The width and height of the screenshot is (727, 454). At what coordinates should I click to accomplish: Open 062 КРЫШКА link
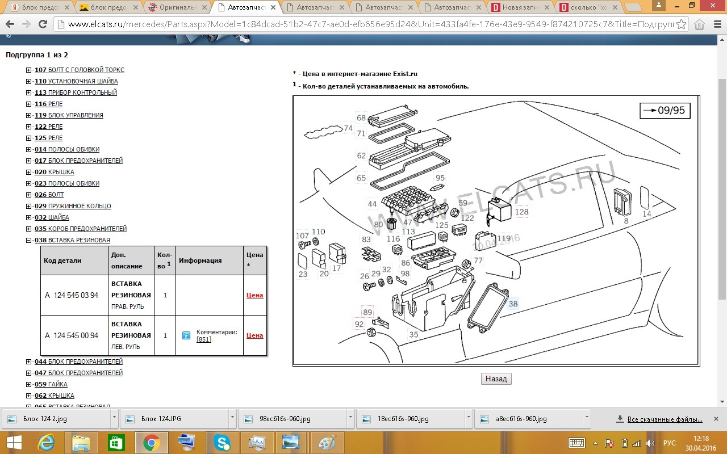pyautogui.click(x=55, y=396)
